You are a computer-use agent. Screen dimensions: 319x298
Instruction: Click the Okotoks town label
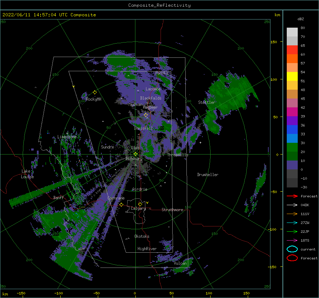[x=142, y=236]
